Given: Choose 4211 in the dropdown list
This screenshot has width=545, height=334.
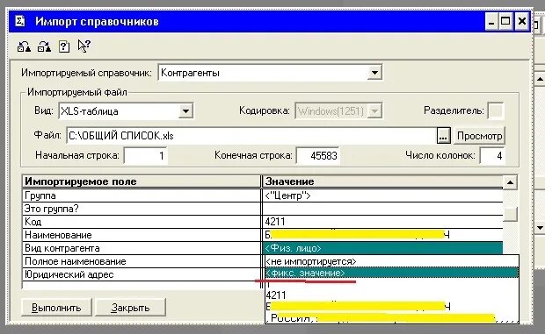Looking at the screenshot, I should click(x=392, y=295).
